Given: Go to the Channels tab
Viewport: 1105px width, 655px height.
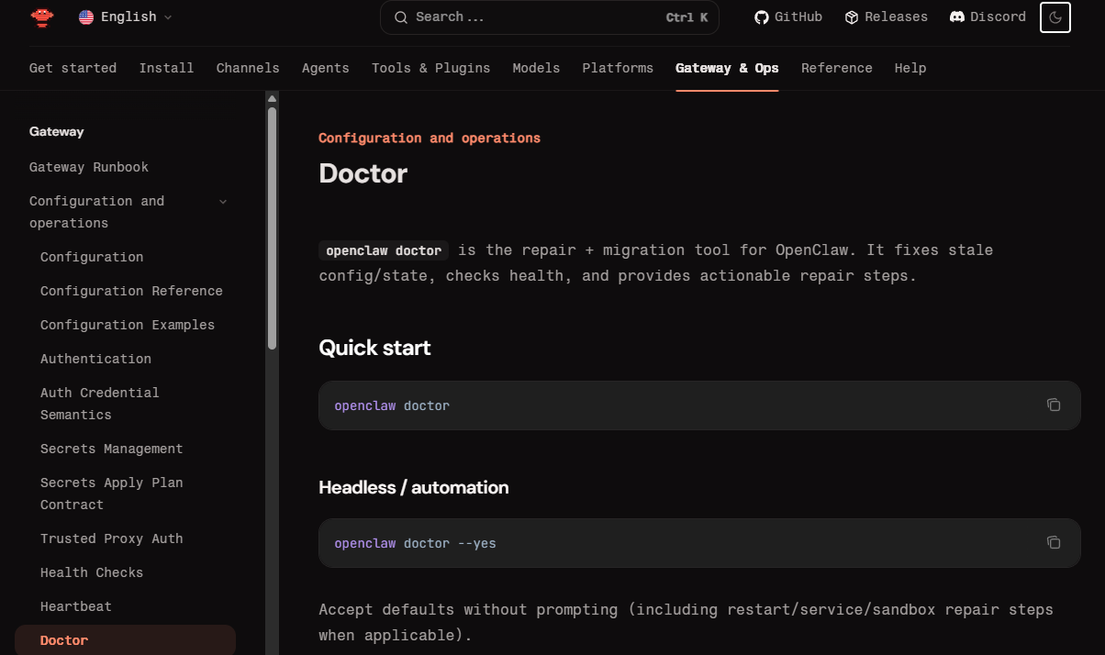Looking at the screenshot, I should [x=248, y=68].
